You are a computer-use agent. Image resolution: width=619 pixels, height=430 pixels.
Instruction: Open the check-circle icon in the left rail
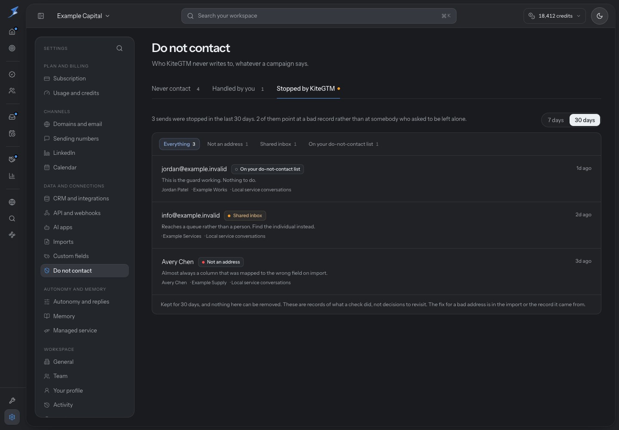coord(12,74)
